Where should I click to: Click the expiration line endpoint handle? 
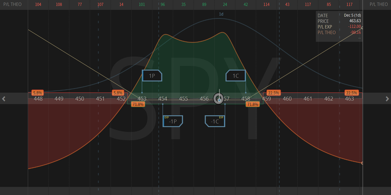pos(362,28)
